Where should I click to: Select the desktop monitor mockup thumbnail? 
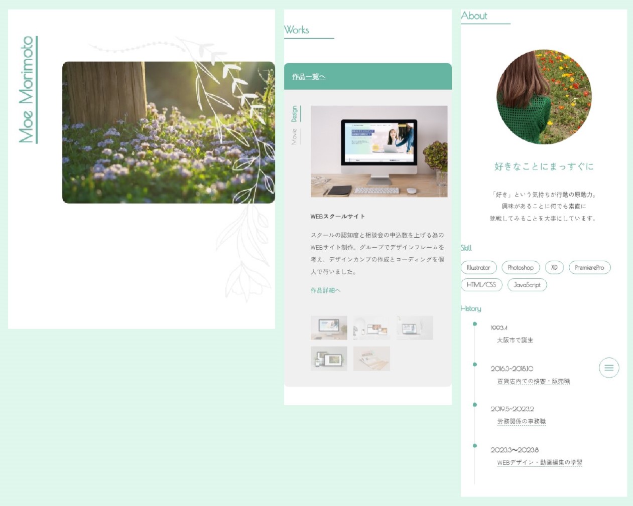(329, 328)
